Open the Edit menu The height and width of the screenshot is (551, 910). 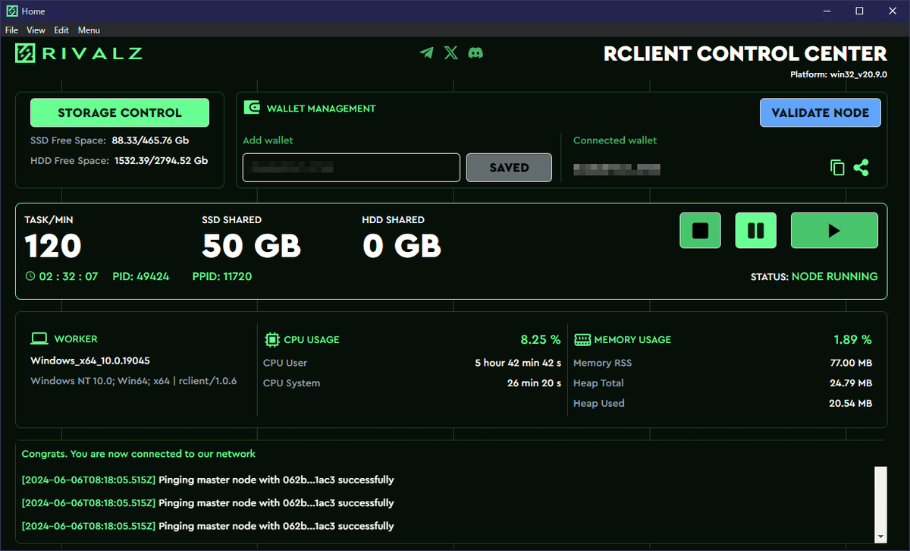pyautogui.click(x=61, y=30)
